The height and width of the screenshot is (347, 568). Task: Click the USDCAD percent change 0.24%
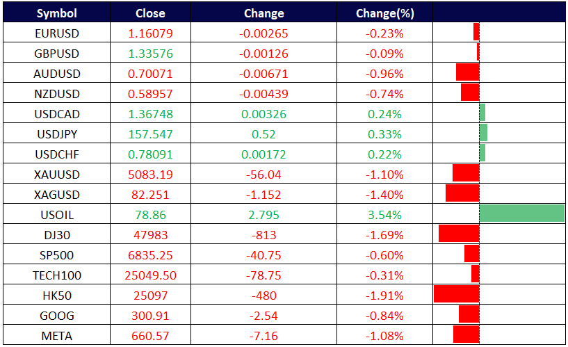[384, 114]
